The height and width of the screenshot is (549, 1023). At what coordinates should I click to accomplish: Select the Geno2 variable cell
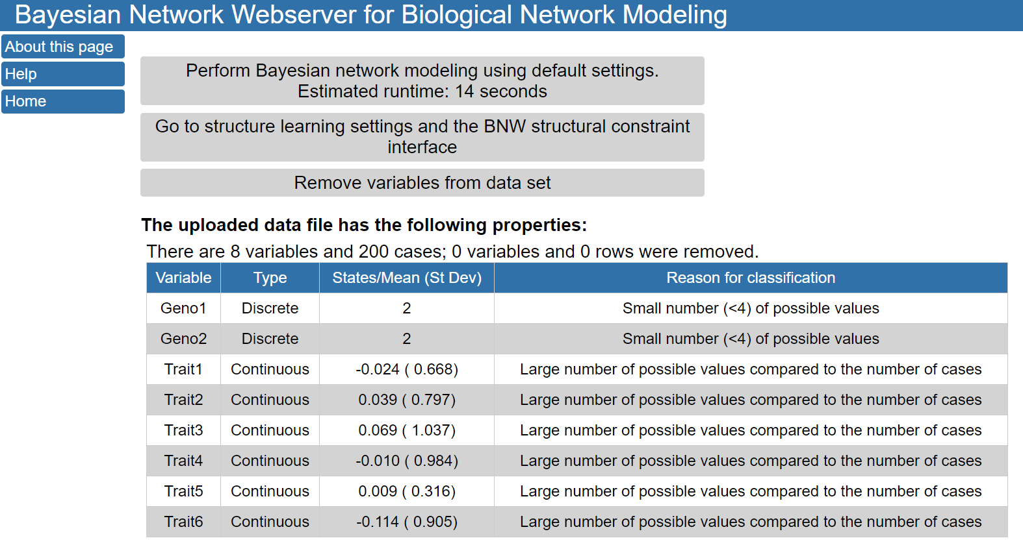coord(183,339)
